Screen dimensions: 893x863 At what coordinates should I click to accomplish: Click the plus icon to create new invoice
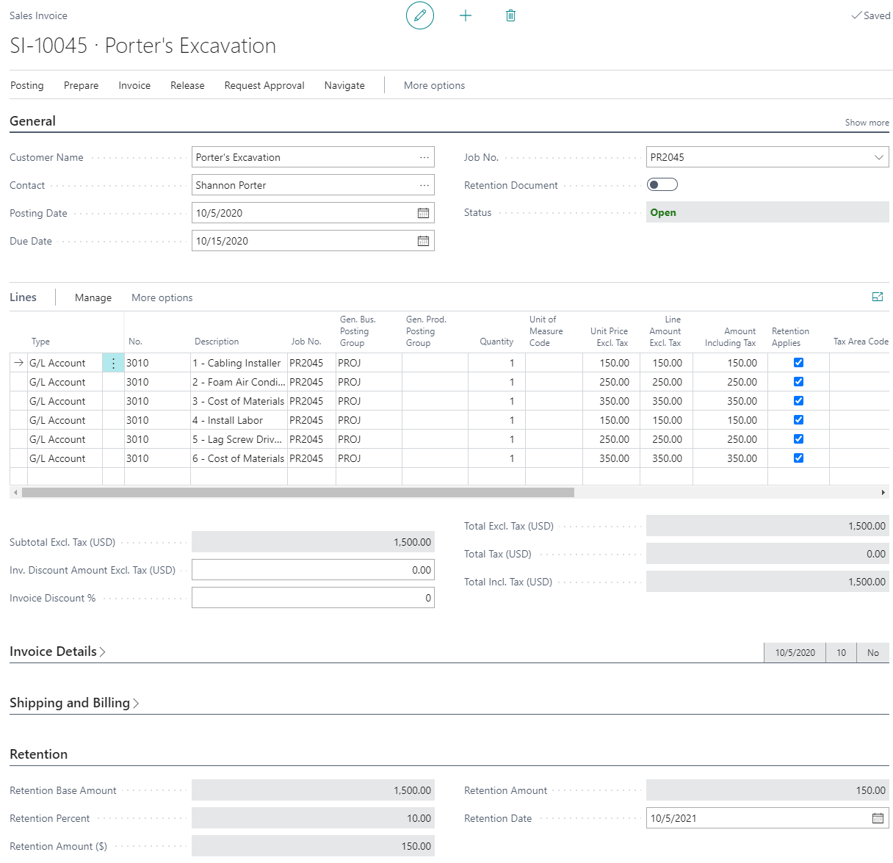click(x=466, y=15)
